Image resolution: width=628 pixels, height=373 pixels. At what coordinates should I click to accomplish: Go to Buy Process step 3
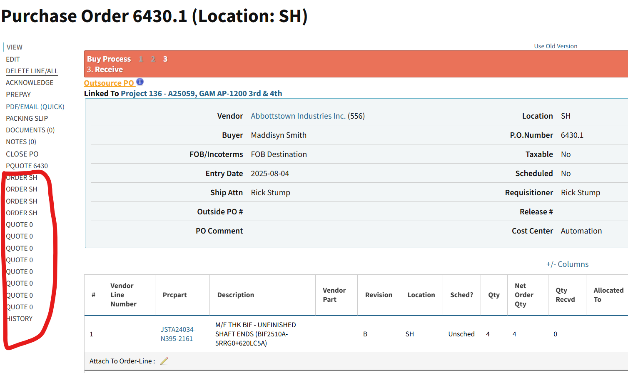coord(165,59)
